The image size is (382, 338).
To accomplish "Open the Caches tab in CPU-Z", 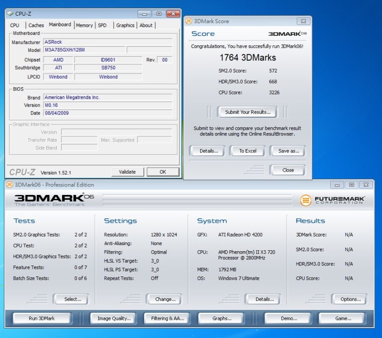I will click(36, 25).
